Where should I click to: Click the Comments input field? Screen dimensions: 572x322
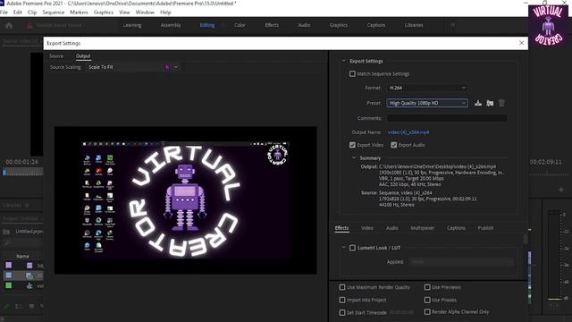447,118
